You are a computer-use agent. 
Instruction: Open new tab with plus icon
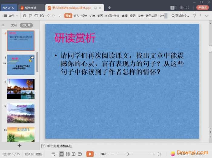pyautogui.click(x=109, y=8)
